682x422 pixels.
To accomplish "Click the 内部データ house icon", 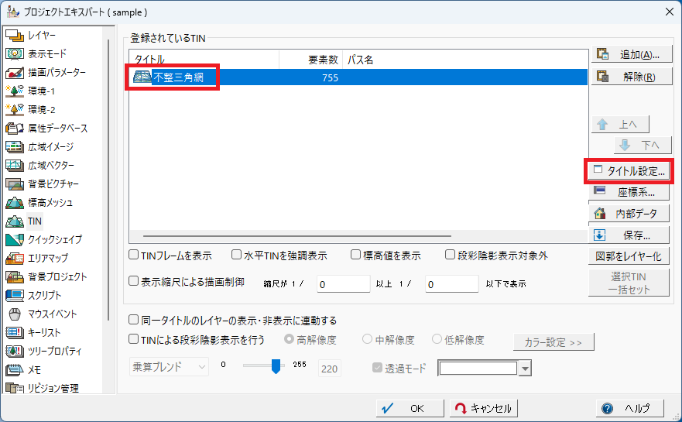I will (x=600, y=213).
